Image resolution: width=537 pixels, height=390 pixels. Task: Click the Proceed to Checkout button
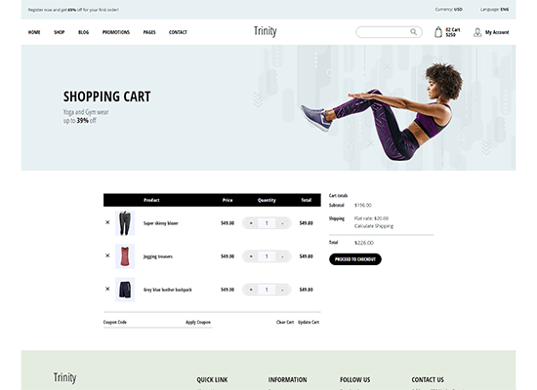[355, 259]
